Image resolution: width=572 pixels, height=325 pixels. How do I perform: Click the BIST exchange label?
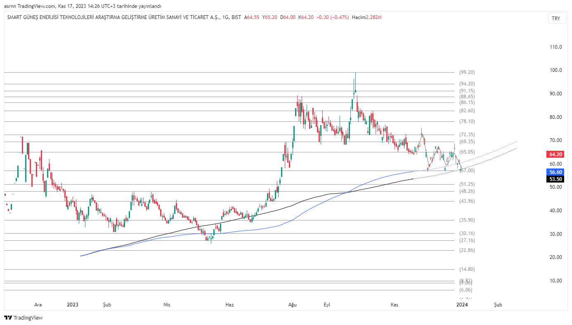point(236,17)
